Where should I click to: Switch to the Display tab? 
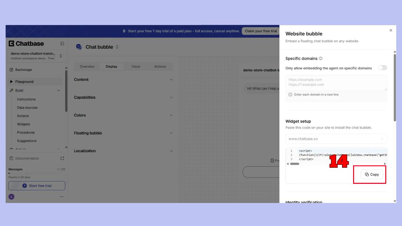[x=112, y=67]
